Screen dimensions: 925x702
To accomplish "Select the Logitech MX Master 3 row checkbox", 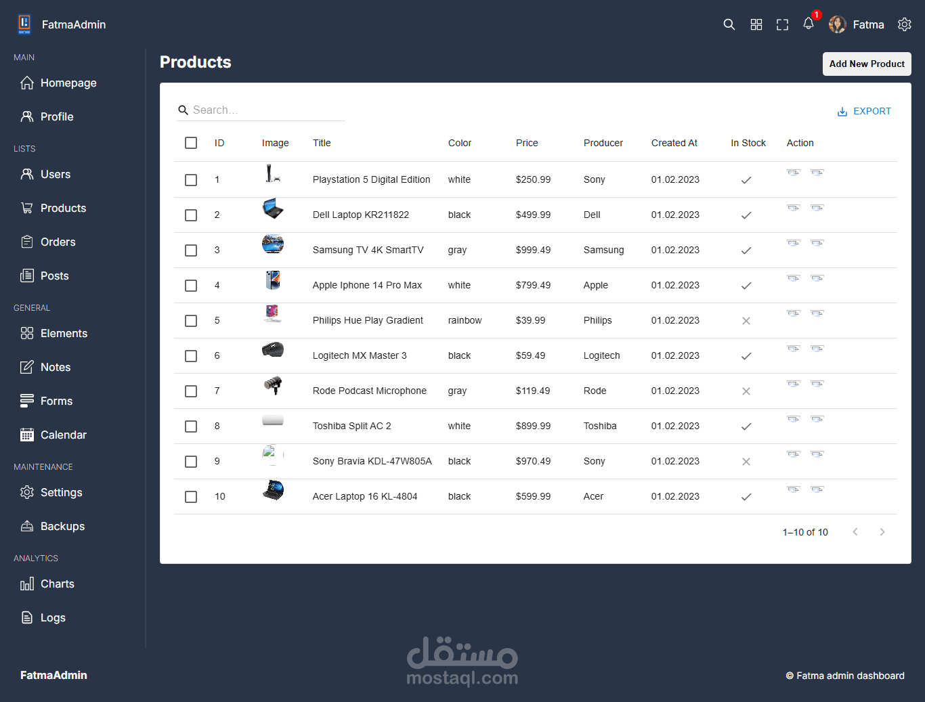I will [x=191, y=356].
